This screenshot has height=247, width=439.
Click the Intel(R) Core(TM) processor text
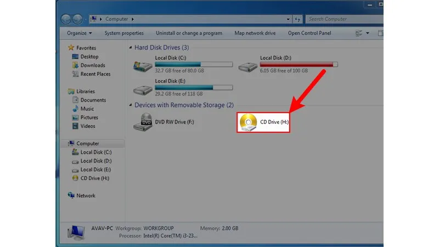(x=170, y=236)
